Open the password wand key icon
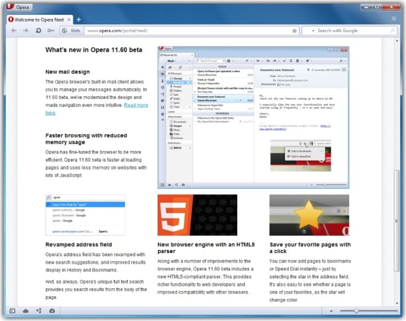 pyautogui.click(x=51, y=30)
